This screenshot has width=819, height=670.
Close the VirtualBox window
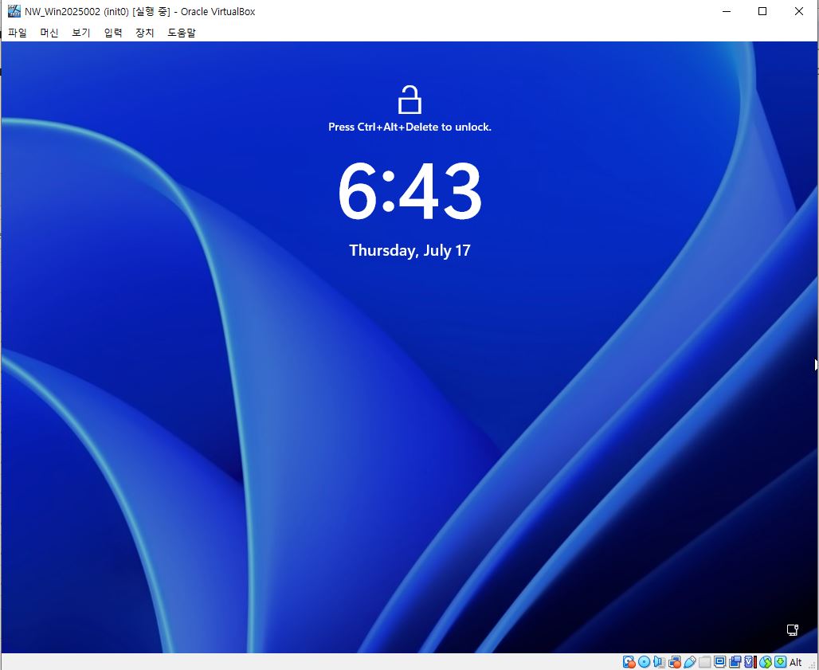[798, 11]
